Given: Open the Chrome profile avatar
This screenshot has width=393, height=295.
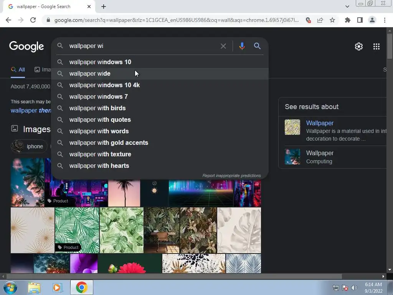Looking at the screenshot, I should (x=372, y=20).
